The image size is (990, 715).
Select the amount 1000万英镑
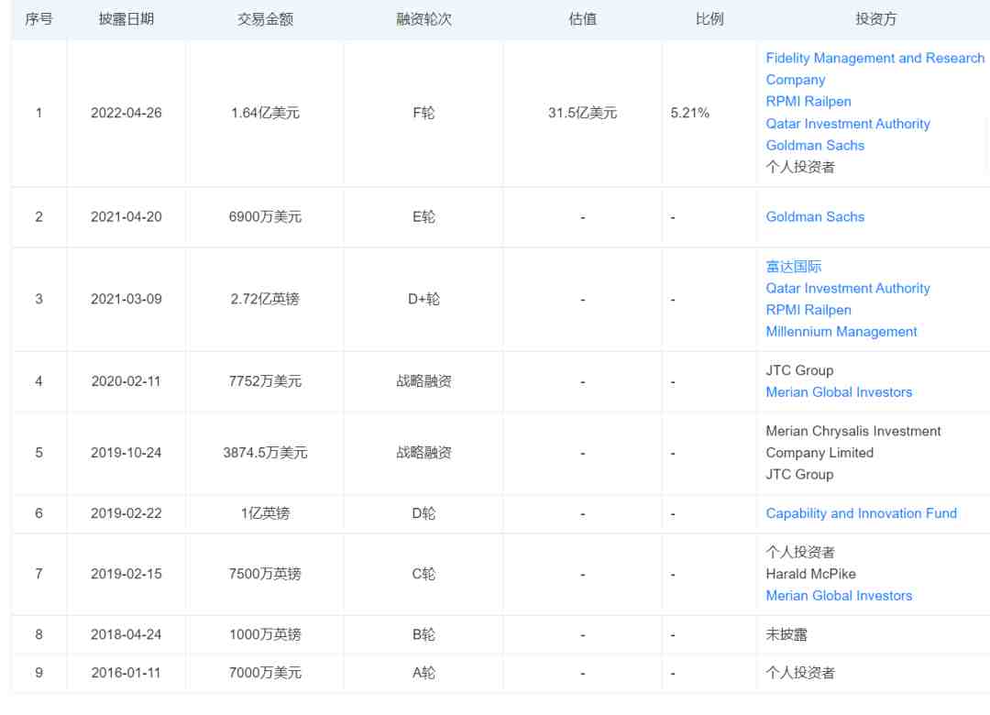pyautogui.click(x=265, y=634)
